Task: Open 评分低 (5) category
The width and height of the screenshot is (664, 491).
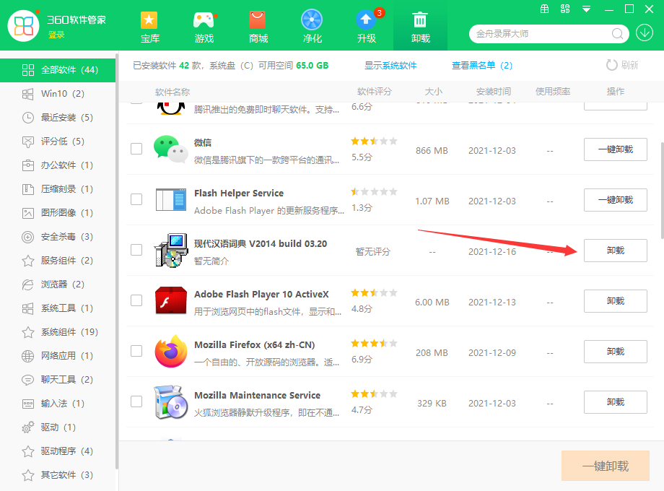Action: point(58,141)
